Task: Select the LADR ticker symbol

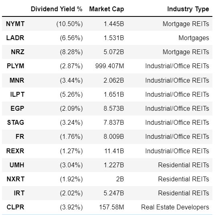Action: (x=15, y=38)
